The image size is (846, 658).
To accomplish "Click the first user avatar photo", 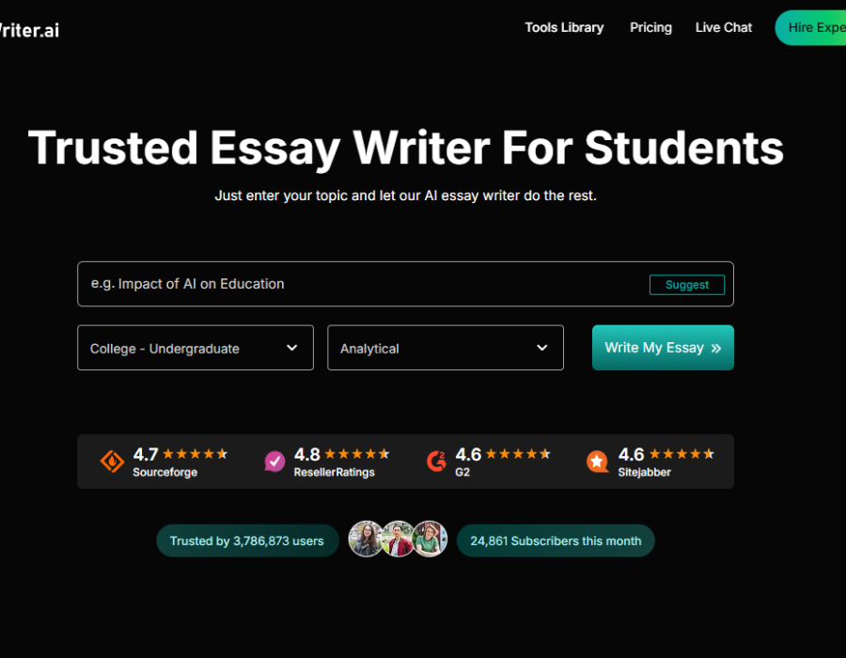I will [366, 540].
